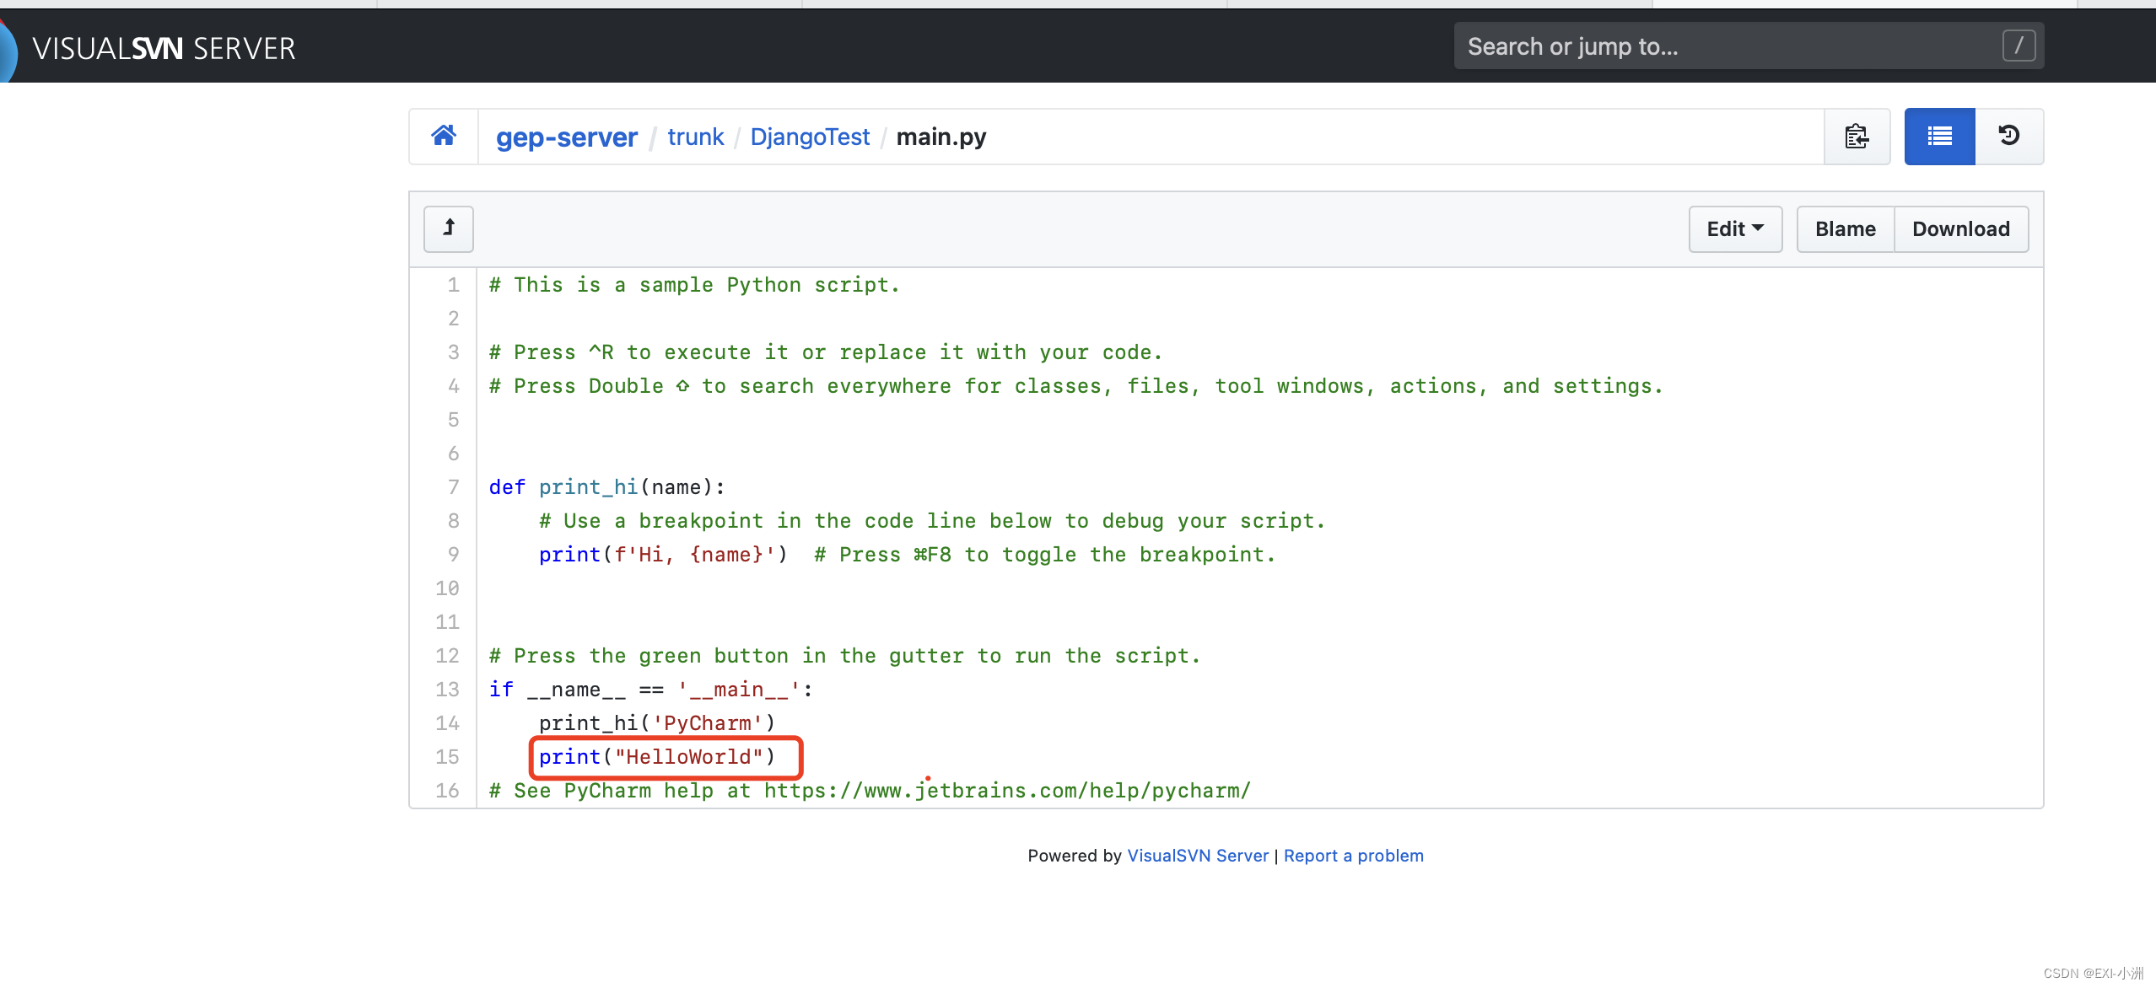
Task: Click line number 4
Action: 453,386
